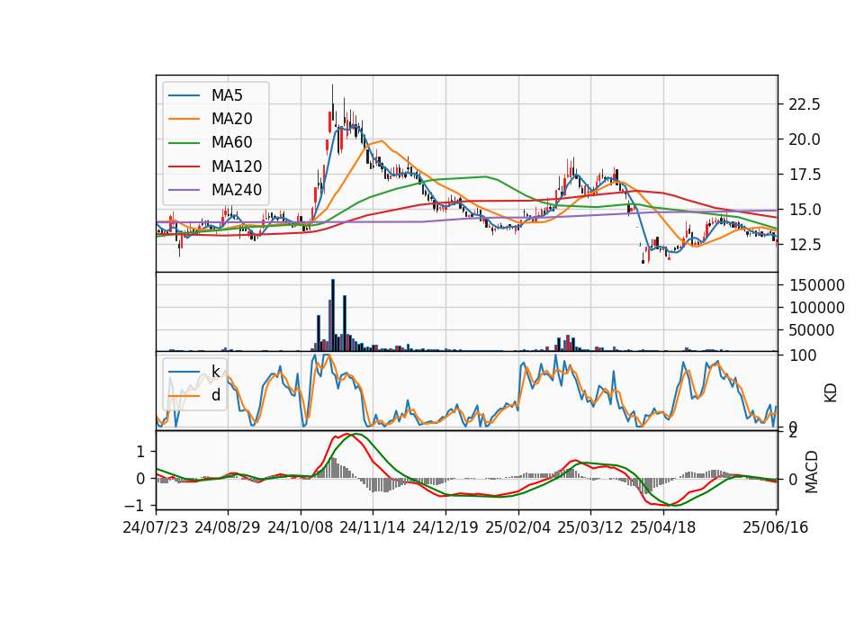Click the MACD left axis tick 1
This screenshot has height=621, width=864.
[140, 452]
